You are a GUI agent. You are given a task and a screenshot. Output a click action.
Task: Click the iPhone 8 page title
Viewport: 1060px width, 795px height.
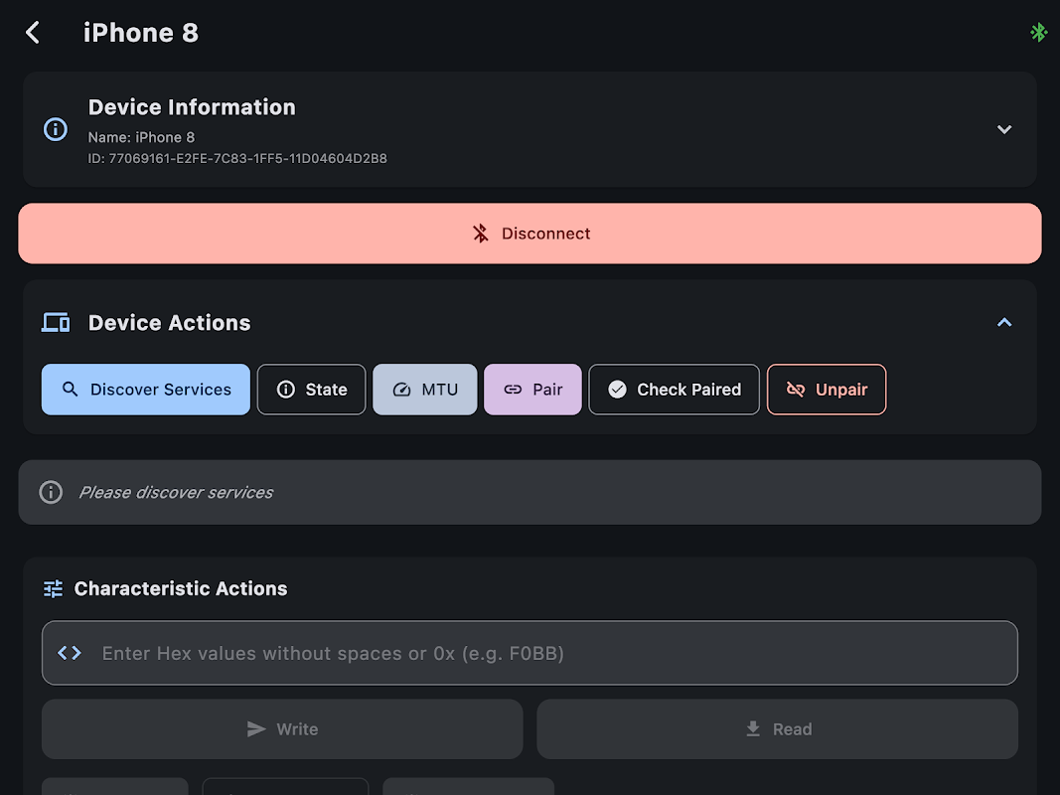pos(141,33)
